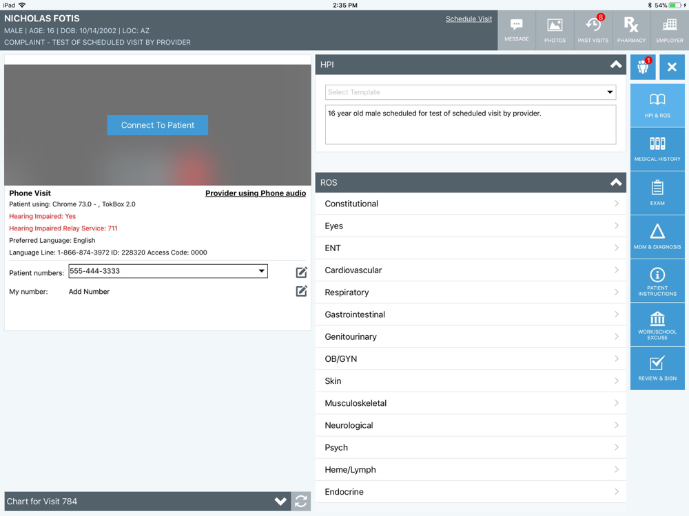Open Medical History section
Image resolution: width=689 pixels, height=516 pixels.
click(657, 149)
